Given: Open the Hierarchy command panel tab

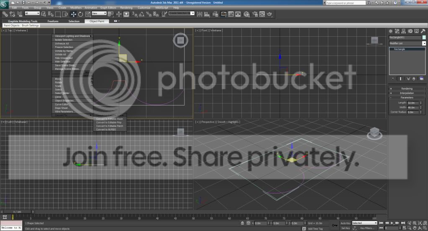Looking at the screenshot, I should click(404, 31).
